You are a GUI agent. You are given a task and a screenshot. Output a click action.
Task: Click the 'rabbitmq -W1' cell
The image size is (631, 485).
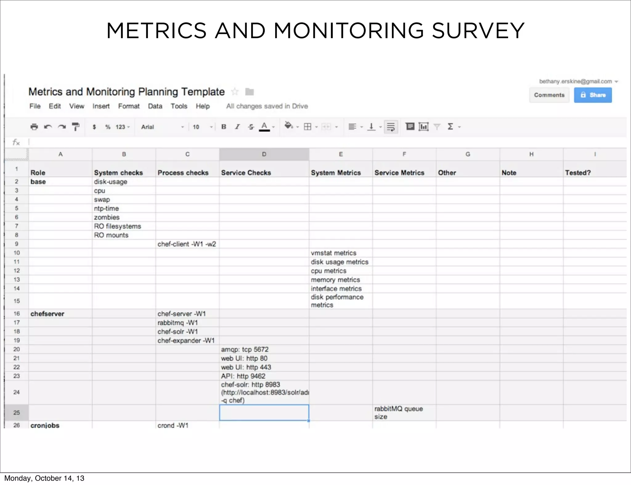coord(187,323)
